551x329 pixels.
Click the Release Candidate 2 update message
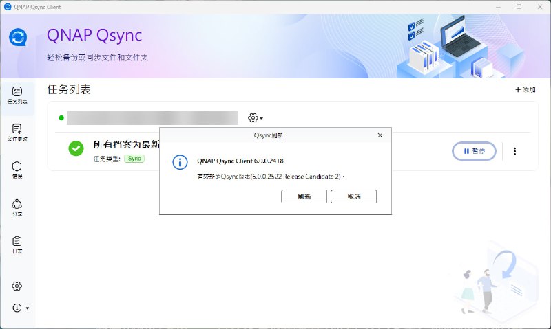pyautogui.click(x=271, y=177)
